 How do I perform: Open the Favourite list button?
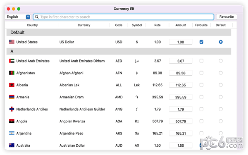click(227, 17)
